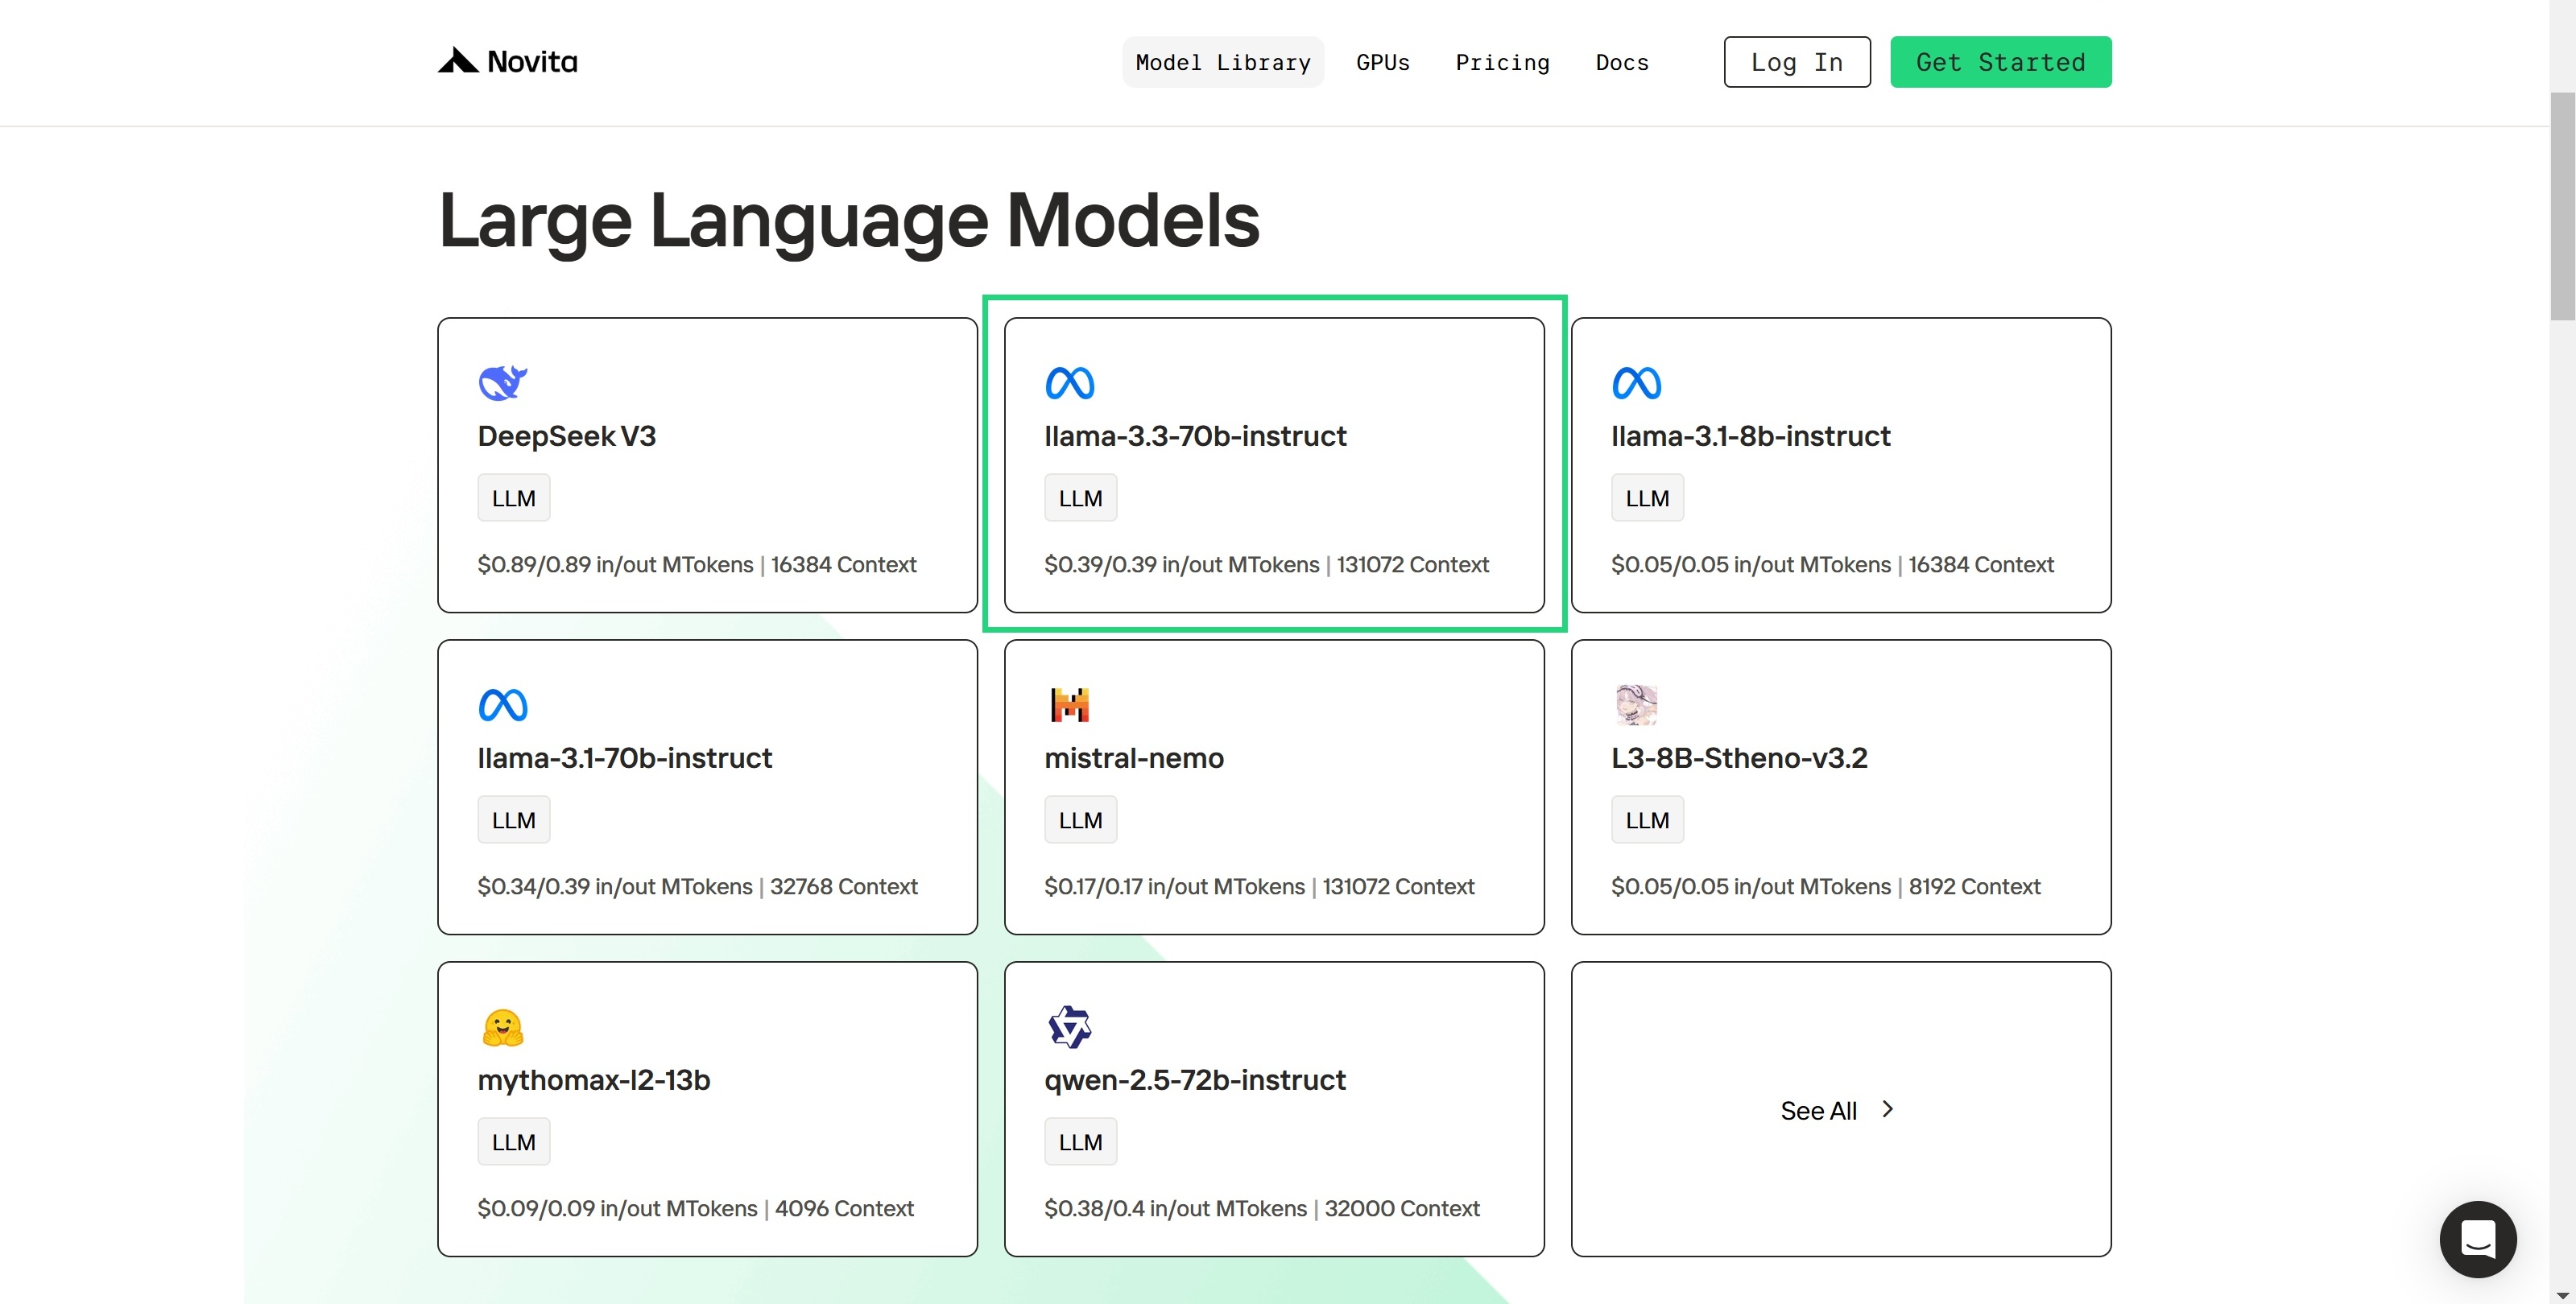
Task: Click the vertical scrollbar thumb
Action: pyautogui.click(x=2562, y=206)
